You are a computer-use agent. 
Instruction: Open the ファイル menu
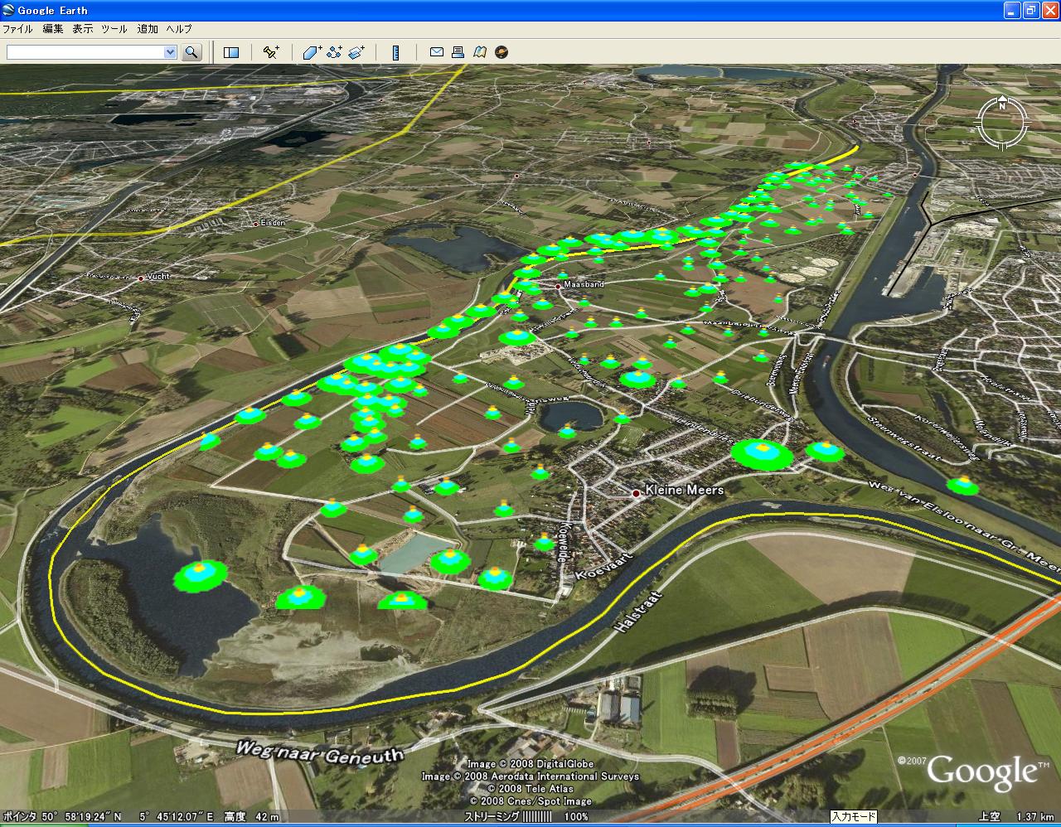click(x=17, y=29)
